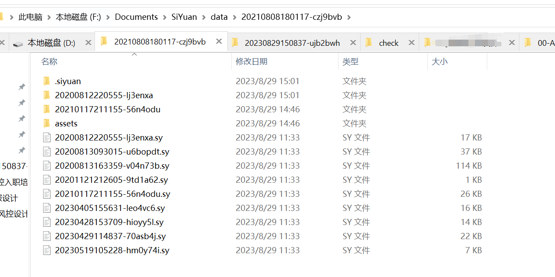
Task: Expand chevron after SiYuan breadcrumb
Action: (x=204, y=17)
